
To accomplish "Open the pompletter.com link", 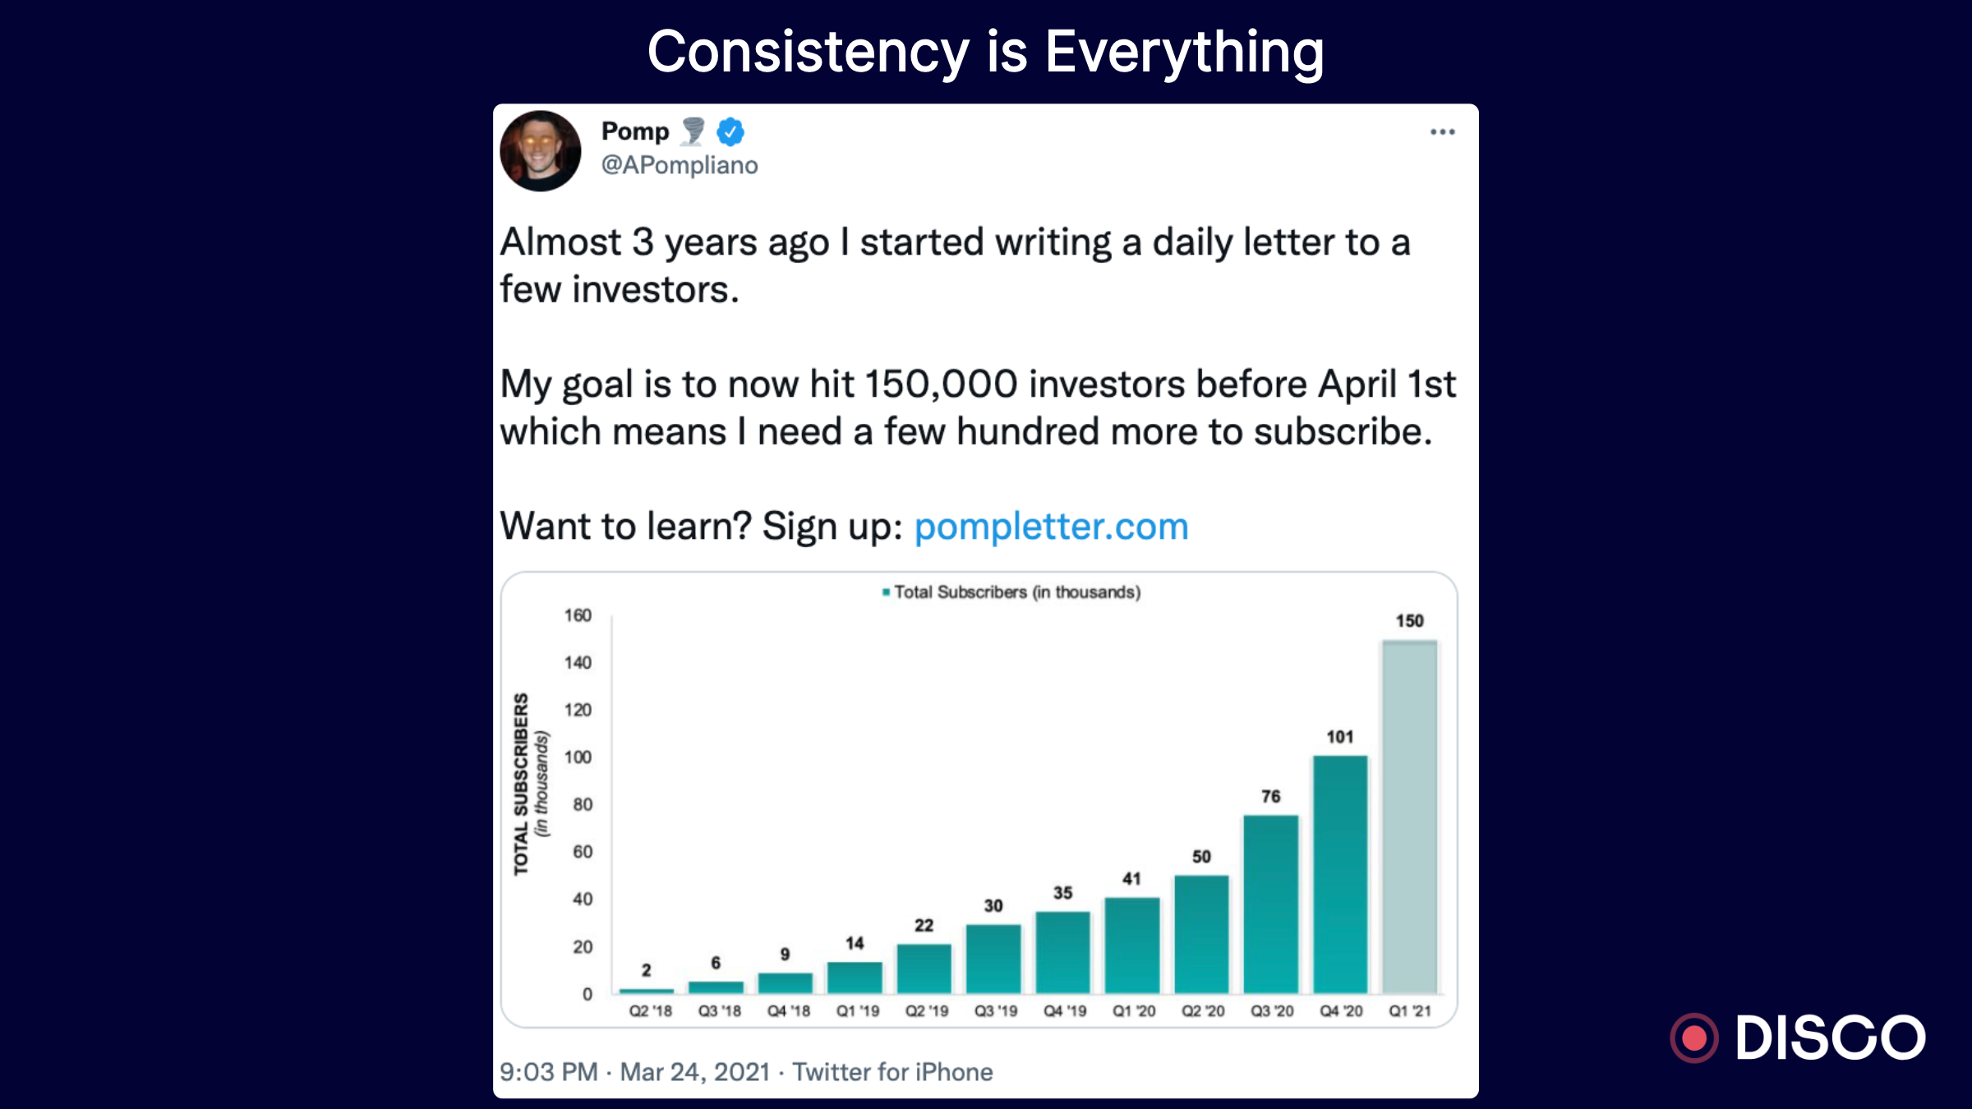I will pyautogui.click(x=1051, y=527).
